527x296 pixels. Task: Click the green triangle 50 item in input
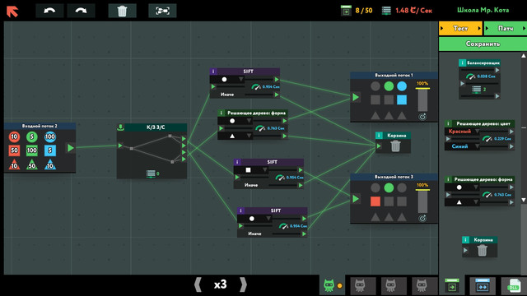coord(32,164)
